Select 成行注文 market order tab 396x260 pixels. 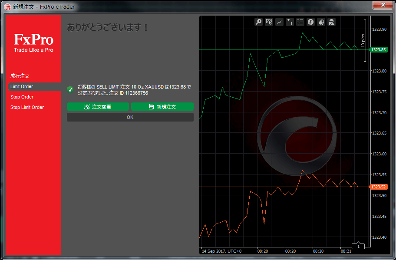click(20, 76)
